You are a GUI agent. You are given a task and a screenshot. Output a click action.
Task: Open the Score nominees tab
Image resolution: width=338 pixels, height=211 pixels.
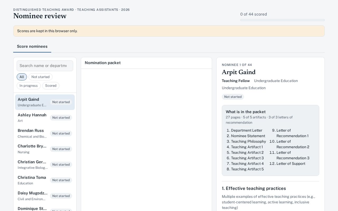tap(32, 46)
